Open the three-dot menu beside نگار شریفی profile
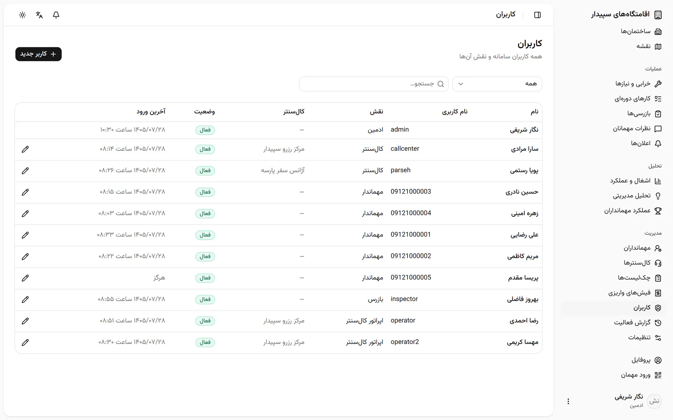 [568, 401]
